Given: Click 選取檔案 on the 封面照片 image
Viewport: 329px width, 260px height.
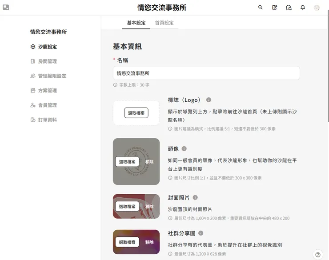Looking at the screenshot, I should coord(127,207).
